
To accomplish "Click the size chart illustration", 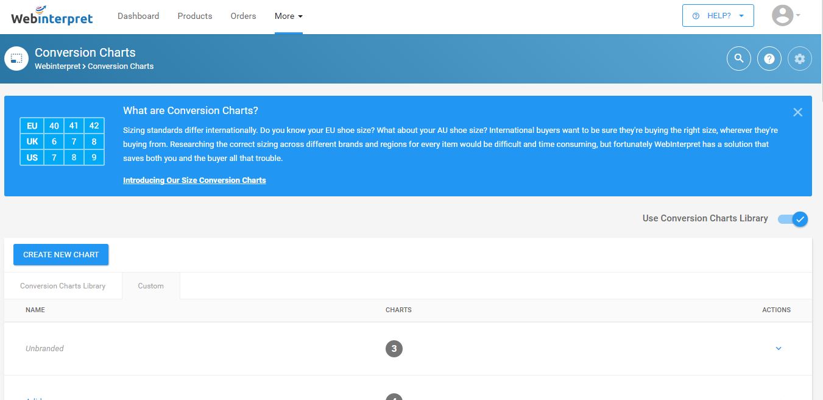I will 62,141.
